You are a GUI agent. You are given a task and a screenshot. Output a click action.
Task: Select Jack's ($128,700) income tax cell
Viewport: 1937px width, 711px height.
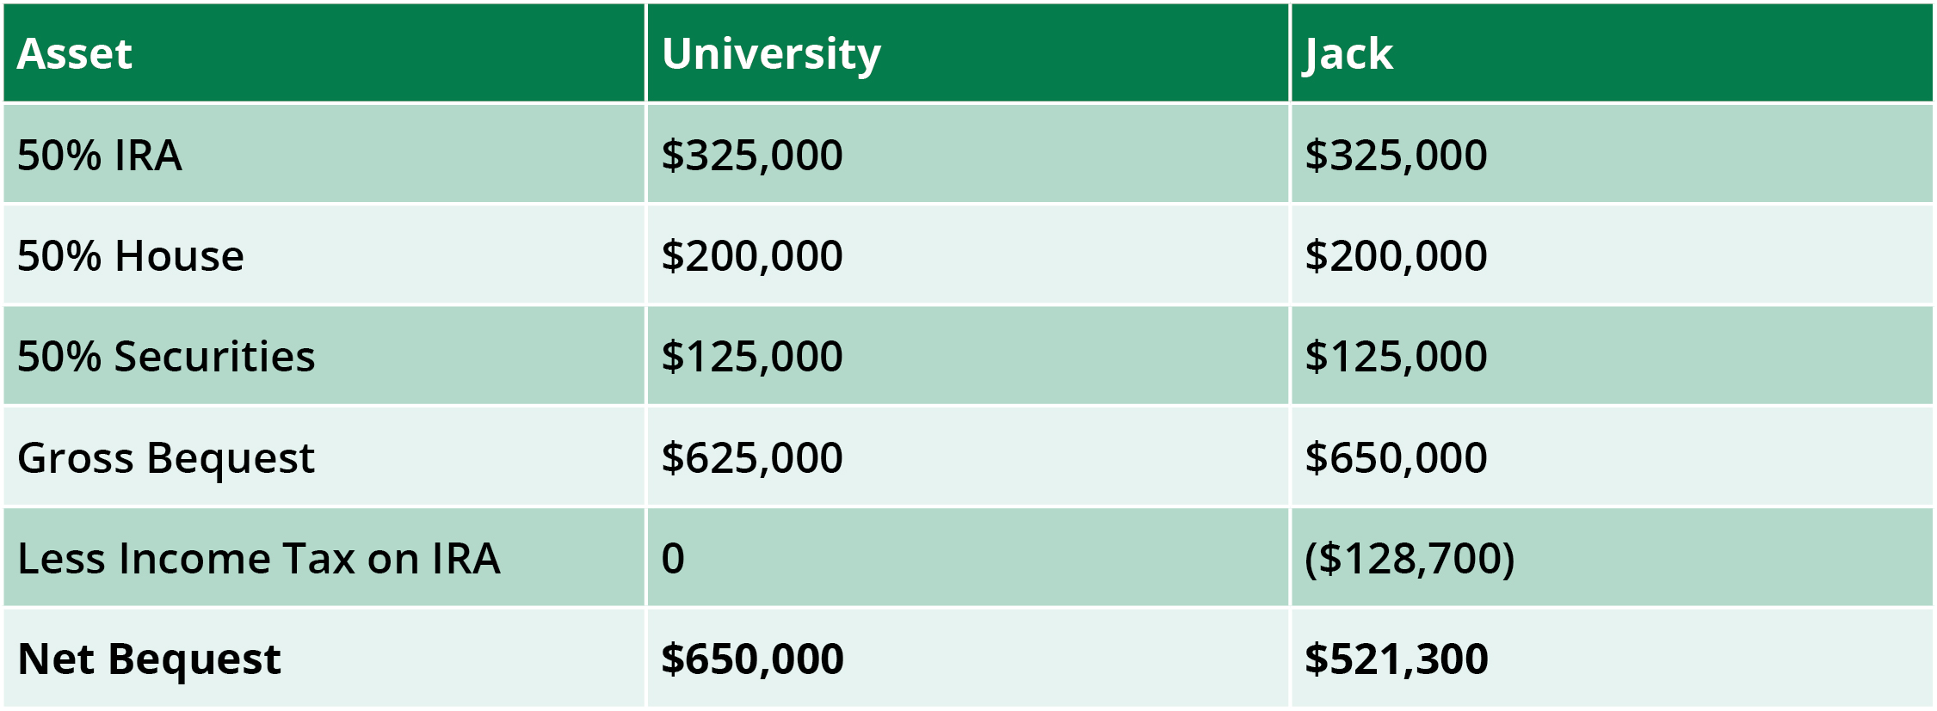coord(1410,559)
